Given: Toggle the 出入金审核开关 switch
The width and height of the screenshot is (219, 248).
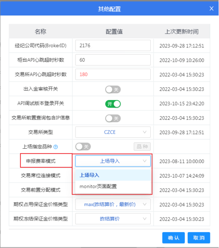Looking at the screenshot, I should pyautogui.click(x=113, y=89).
